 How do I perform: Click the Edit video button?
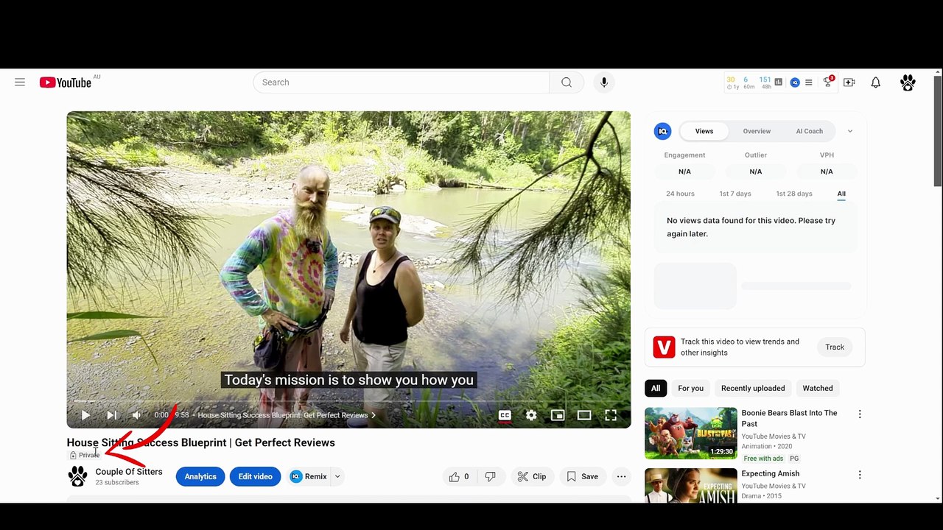pos(255,476)
